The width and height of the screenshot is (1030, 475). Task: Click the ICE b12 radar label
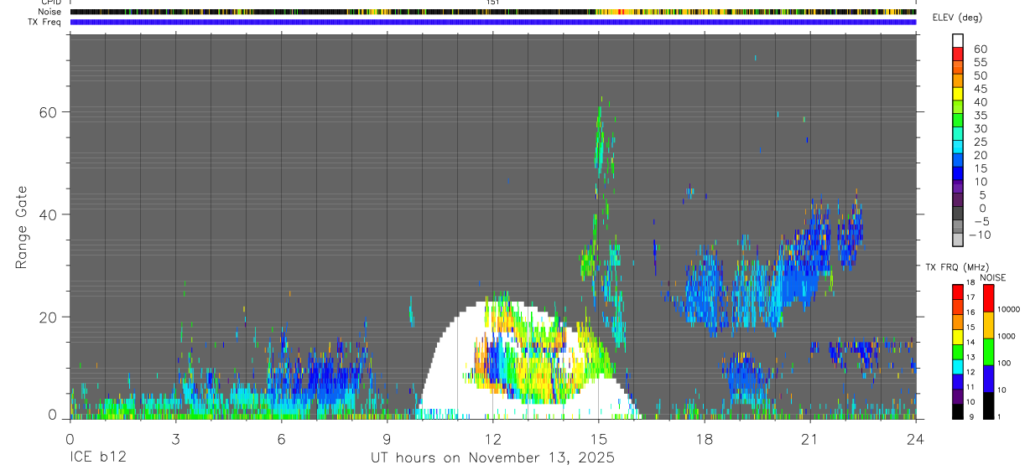97,458
